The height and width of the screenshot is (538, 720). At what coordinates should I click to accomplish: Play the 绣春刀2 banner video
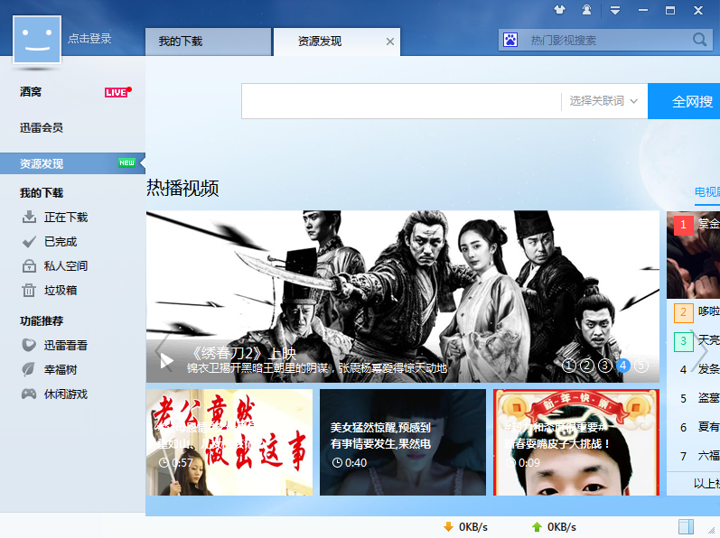click(166, 361)
